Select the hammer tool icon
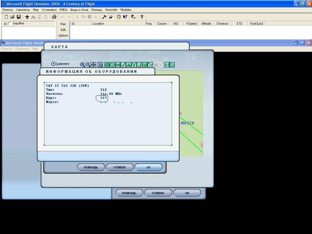Image resolution: width=312 pixels, height=234 pixels. tap(104, 17)
